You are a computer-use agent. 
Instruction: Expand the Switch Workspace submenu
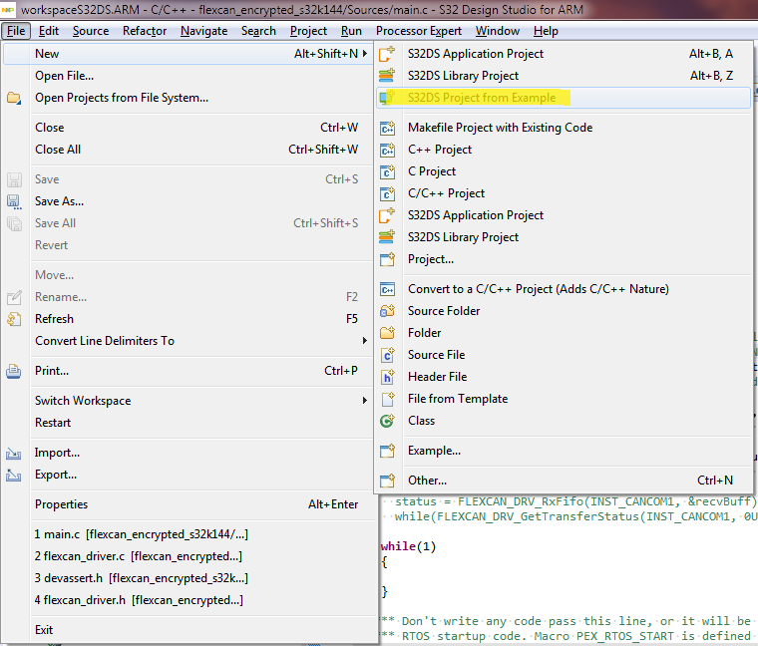365,400
